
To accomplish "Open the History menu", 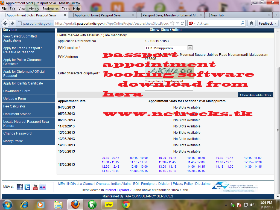I will point(34,9).
